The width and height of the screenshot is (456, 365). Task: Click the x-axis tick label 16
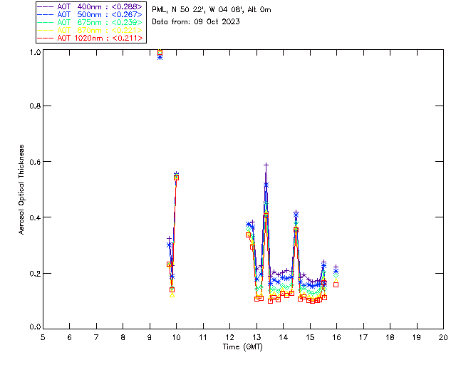click(x=337, y=337)
